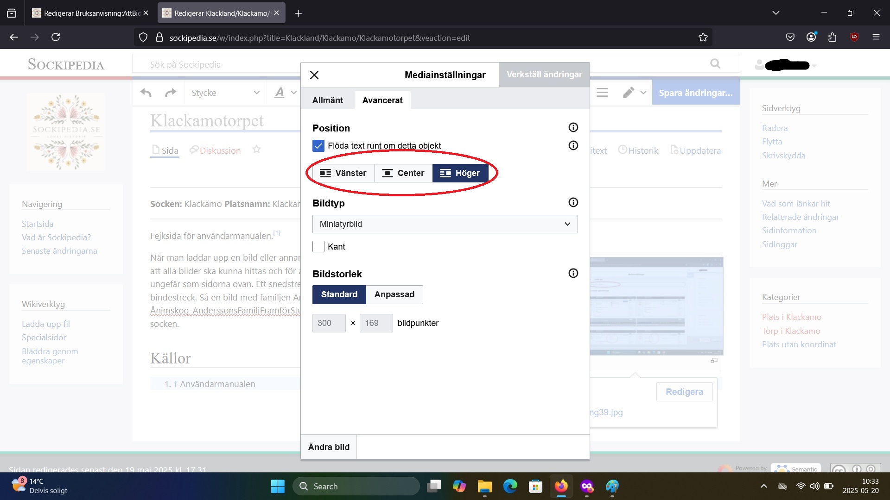This screenshot has height=500, width=890.
Task: Click the Bildtyp info icon
Action: pos(573,202)
